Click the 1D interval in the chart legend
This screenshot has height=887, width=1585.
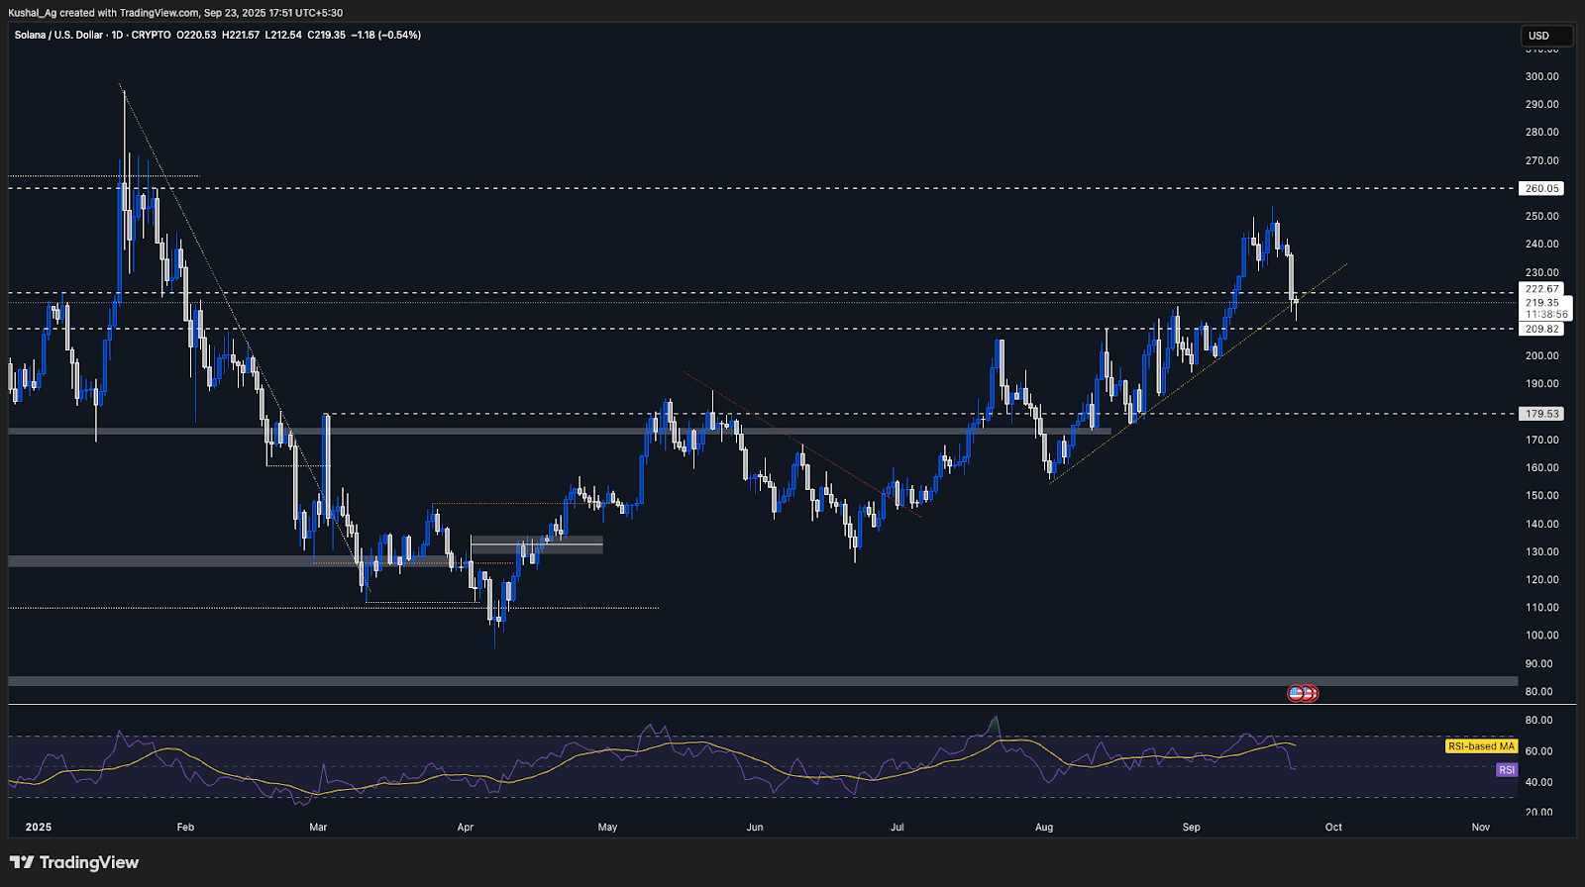pyautogui.click(x=117, y=35)
